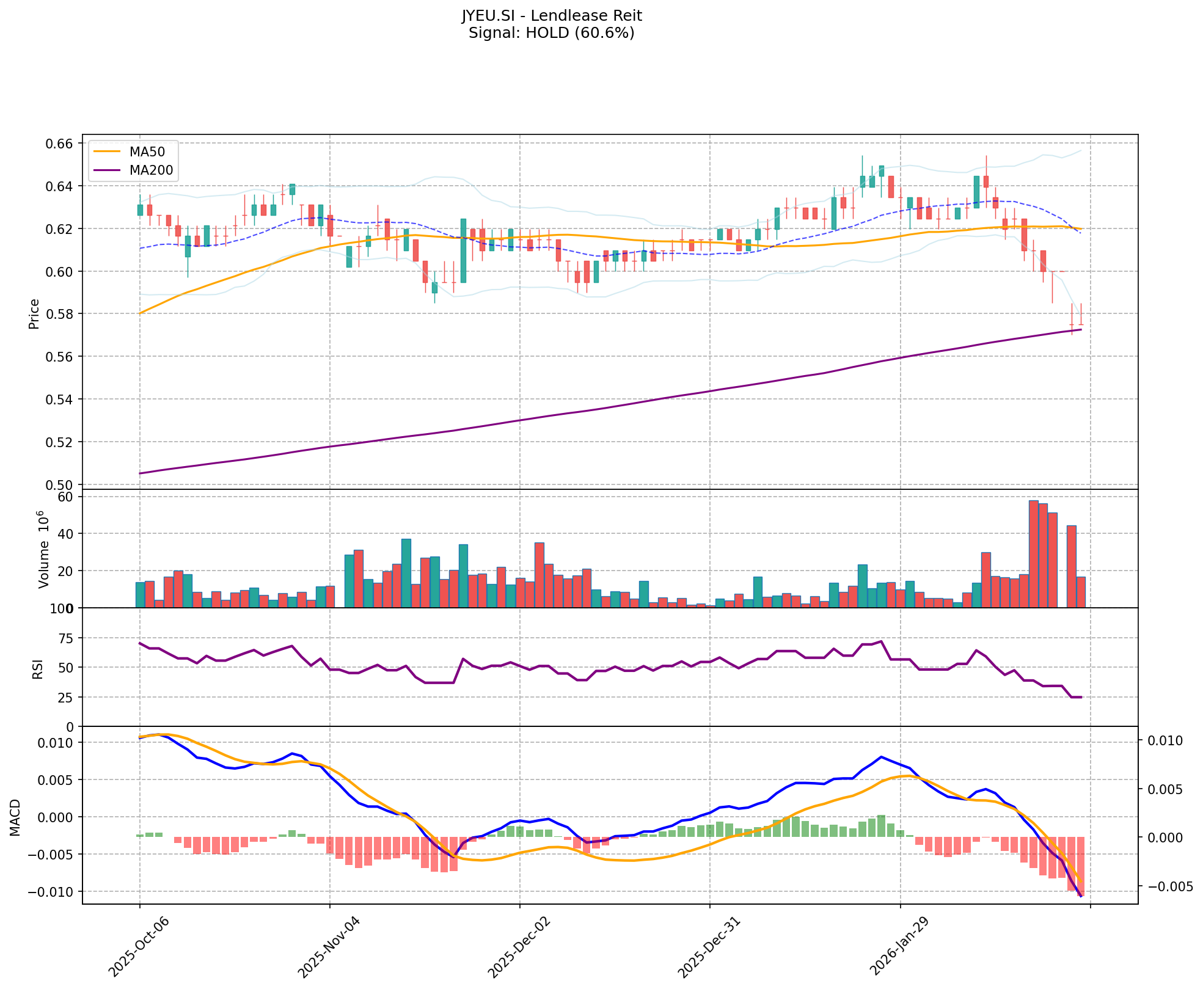Screen dimensions: 1203x989
Task: Click the MA200 legend entry
Action: pos(150,170)
